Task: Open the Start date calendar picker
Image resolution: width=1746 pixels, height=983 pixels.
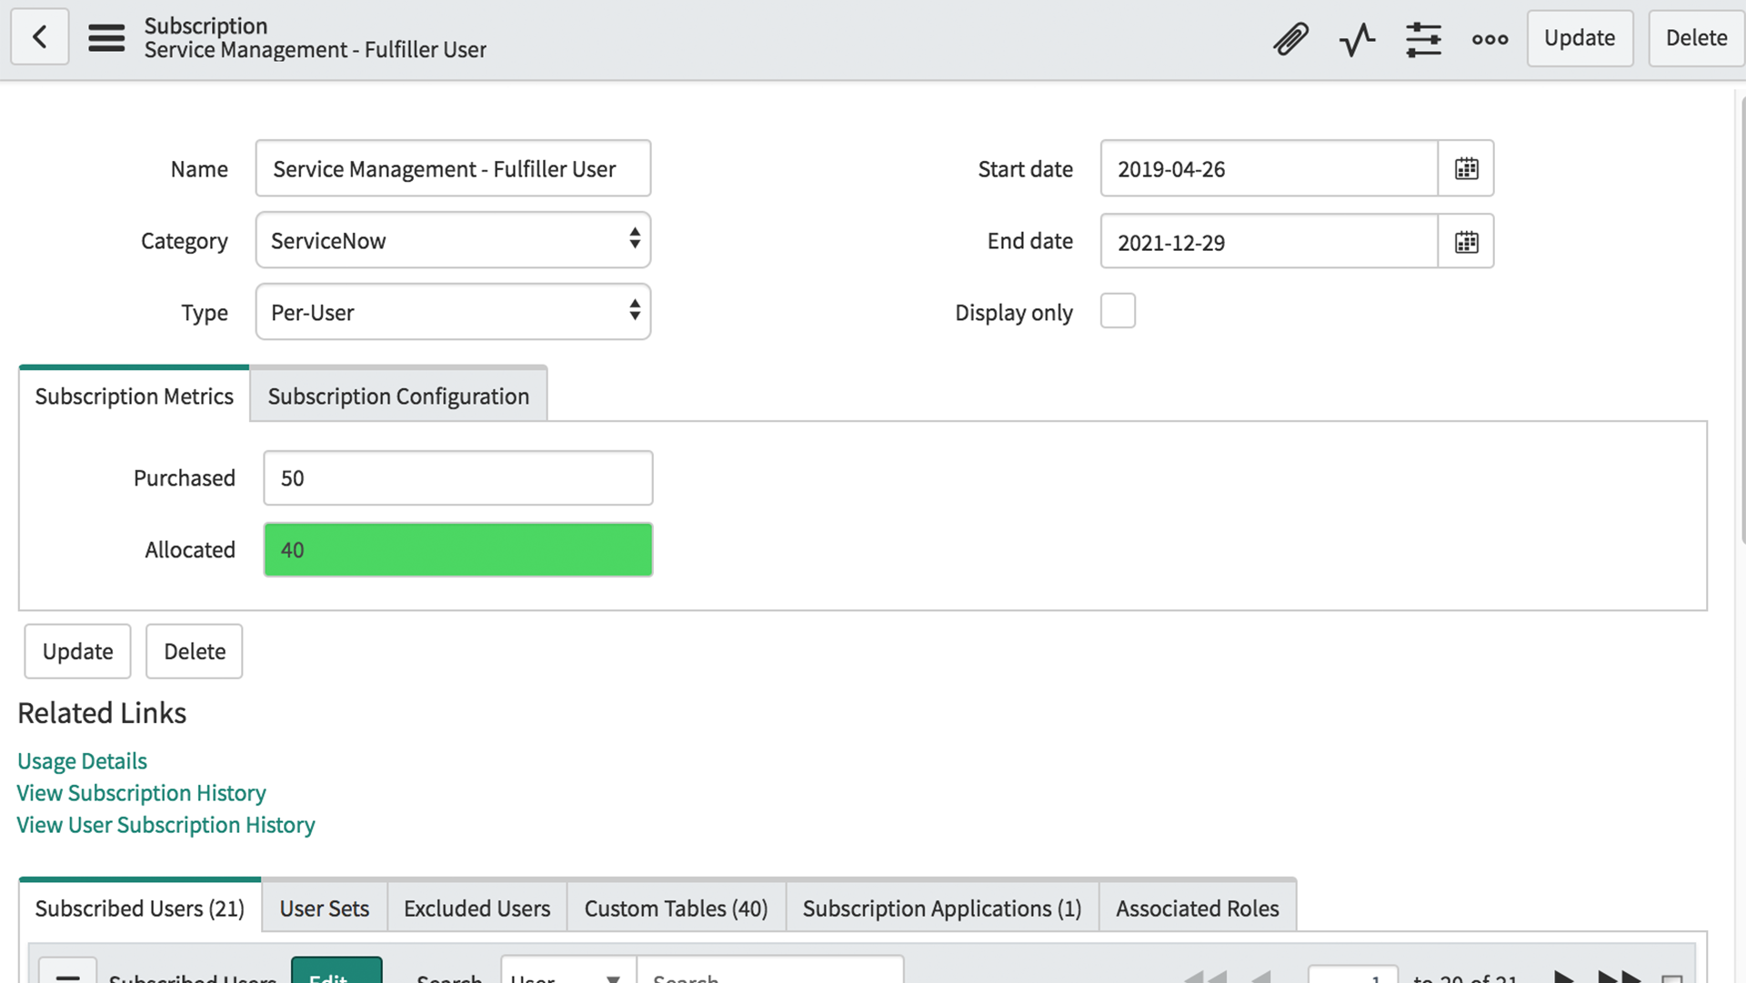Action: [x=1465, y=168]
